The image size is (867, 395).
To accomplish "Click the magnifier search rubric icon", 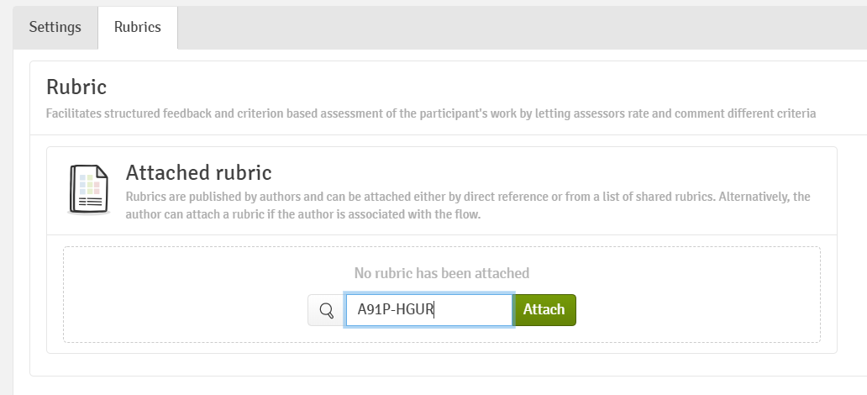I will point(324,310).
